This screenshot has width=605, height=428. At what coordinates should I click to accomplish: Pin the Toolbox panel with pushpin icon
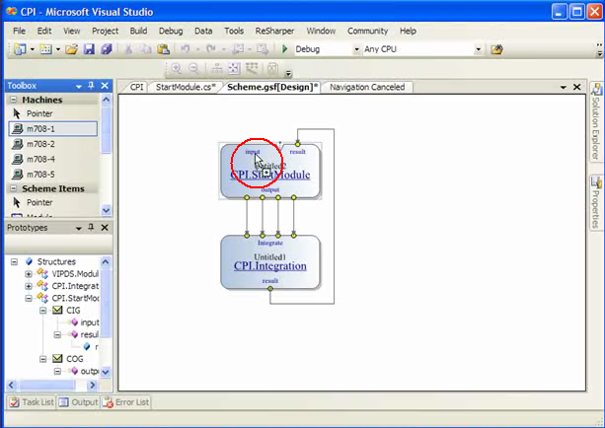point(91,85)
